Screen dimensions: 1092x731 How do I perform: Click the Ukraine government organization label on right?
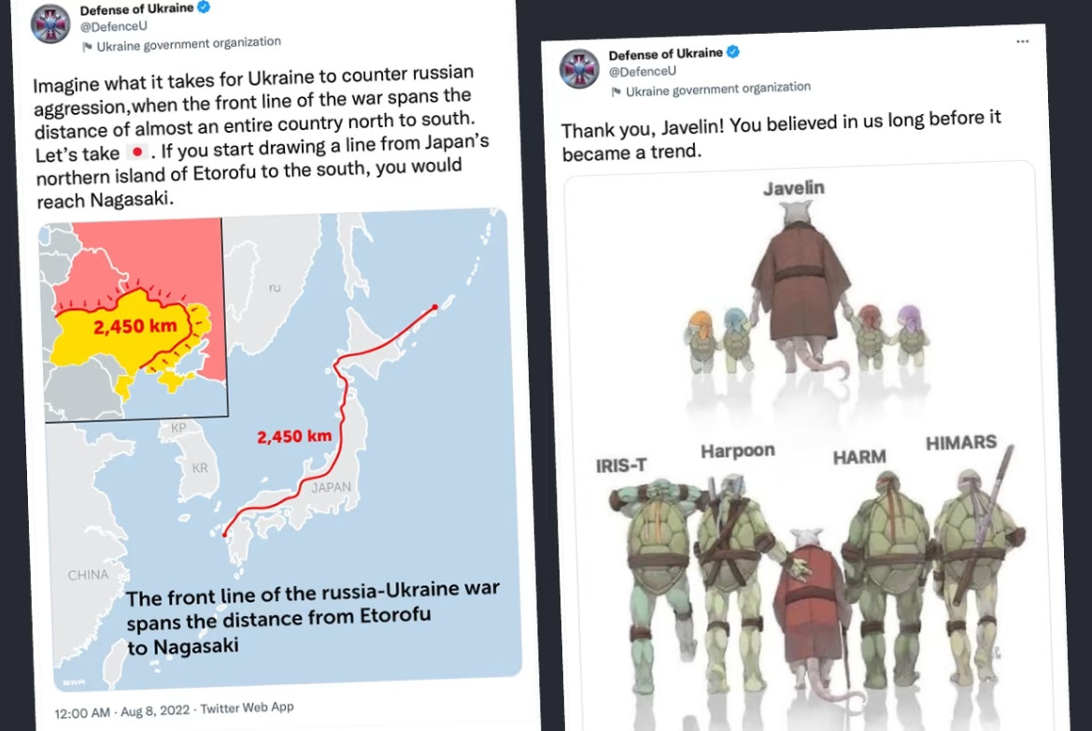(718, 89)
